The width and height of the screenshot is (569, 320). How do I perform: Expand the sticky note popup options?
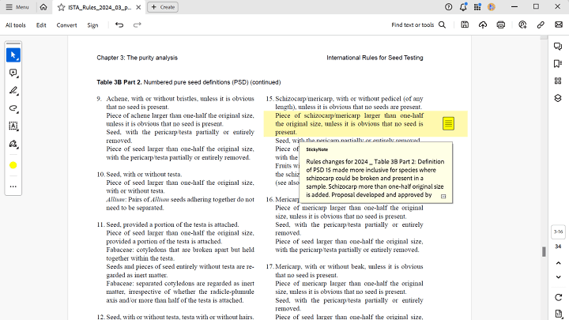click(443, 195)
